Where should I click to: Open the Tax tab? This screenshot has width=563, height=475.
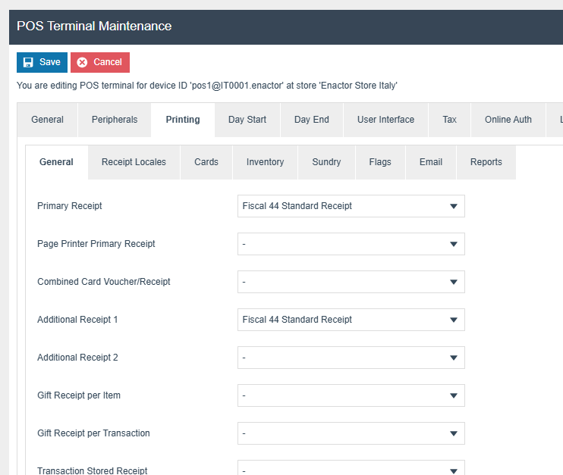pos(450,120)
